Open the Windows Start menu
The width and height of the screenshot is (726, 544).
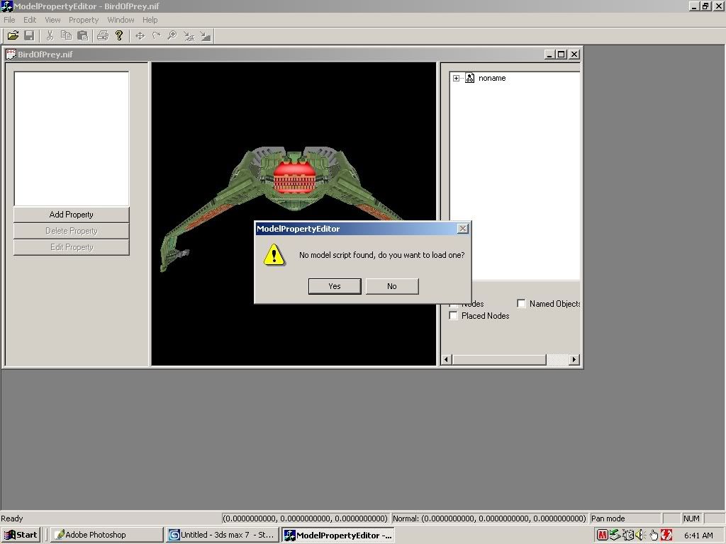(21, 535)
